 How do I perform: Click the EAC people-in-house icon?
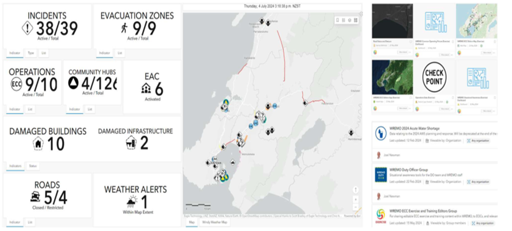(146, 88)
